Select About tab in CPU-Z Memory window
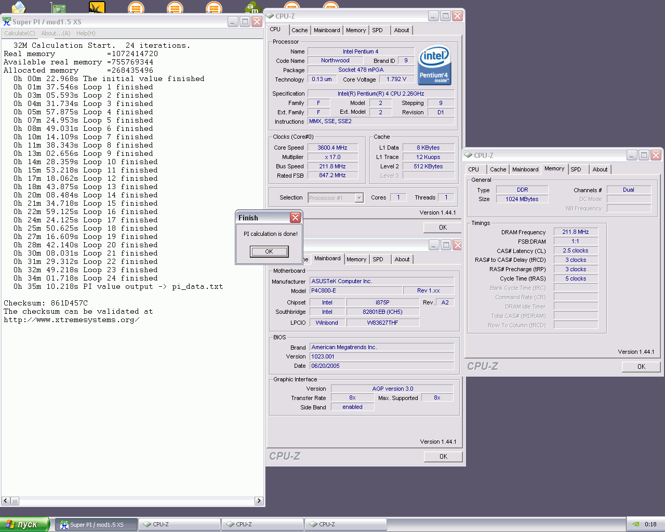 [600, 169]
